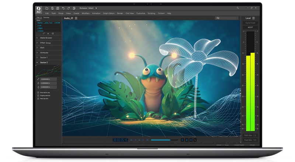Expand the Effect Group section
The width and height of the screenshot is (295, 162).
point(49,43)
